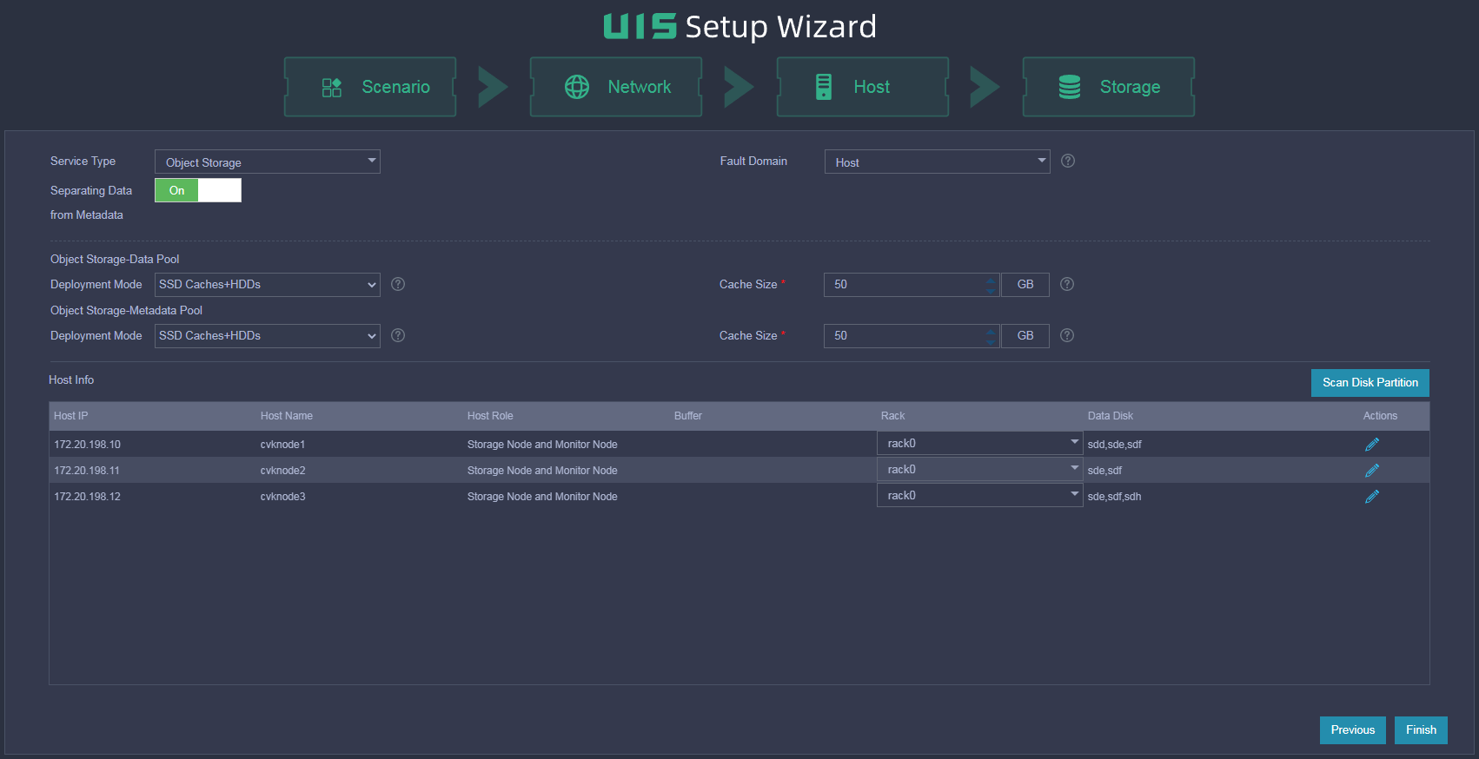Click GB unit beside Data Pool Cache Size
Image resolution: width=1479 pixels, height=759 pixels.
(x=1025, y=285)
